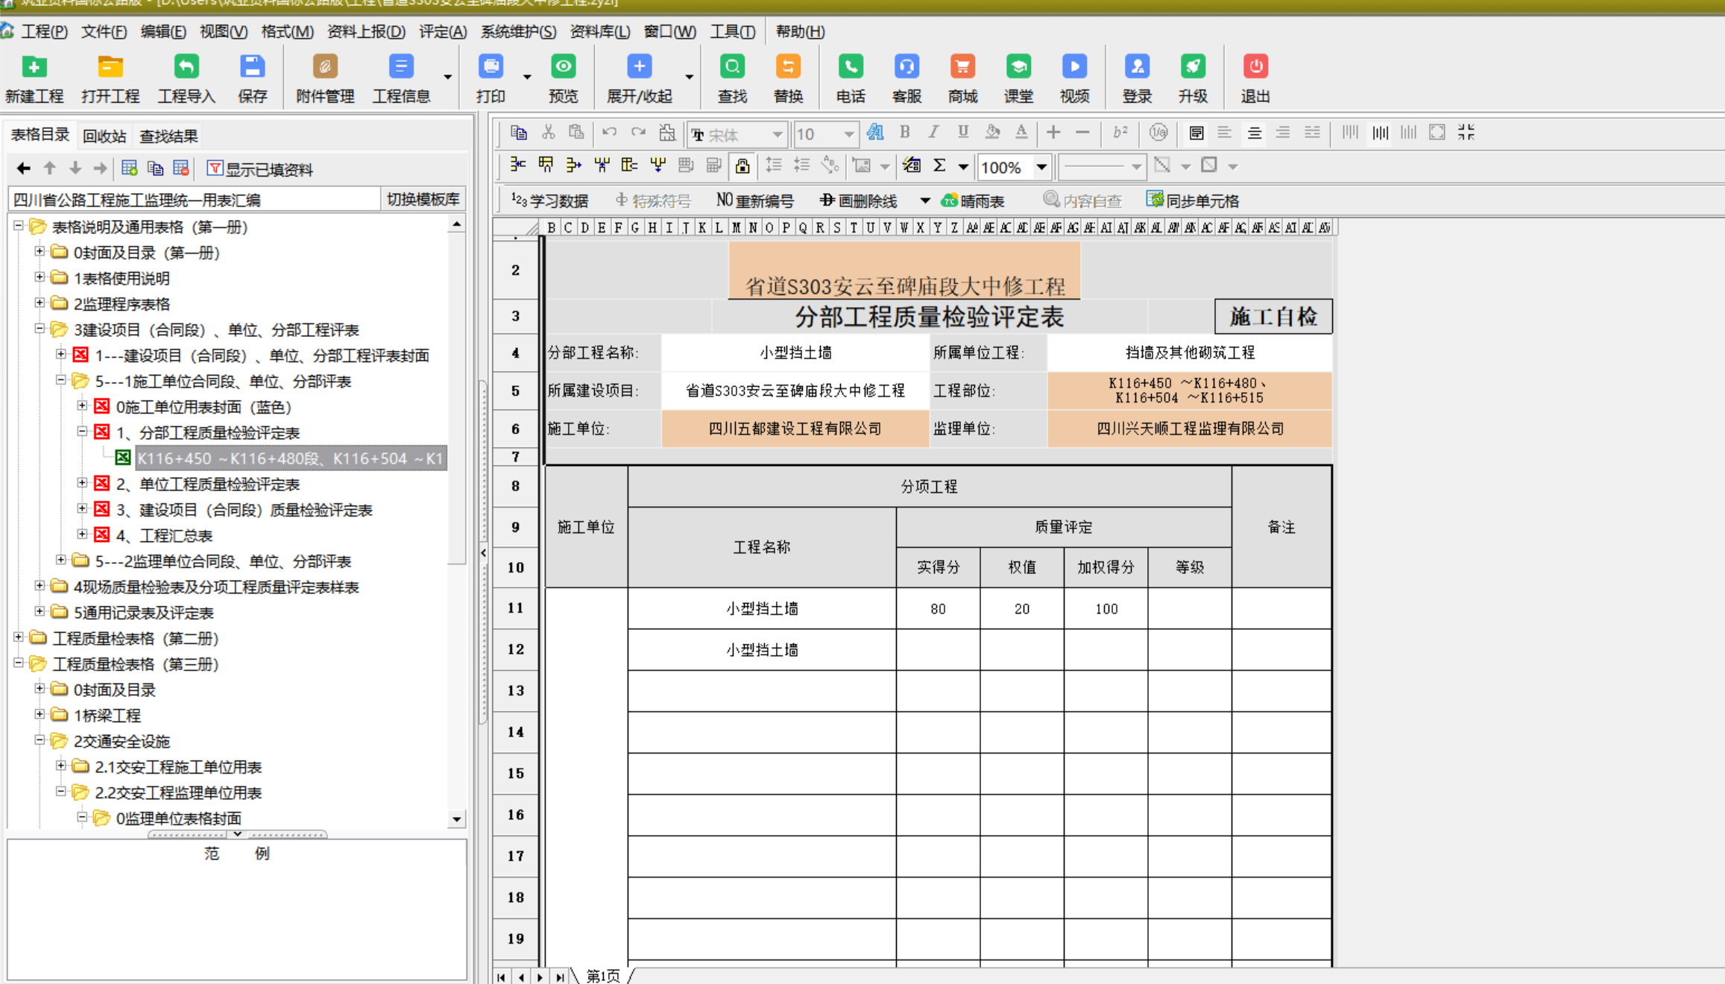Open 附件管理 attachment manager
The height and width of the screenshot is (984, 1725).
click(325, 78)
